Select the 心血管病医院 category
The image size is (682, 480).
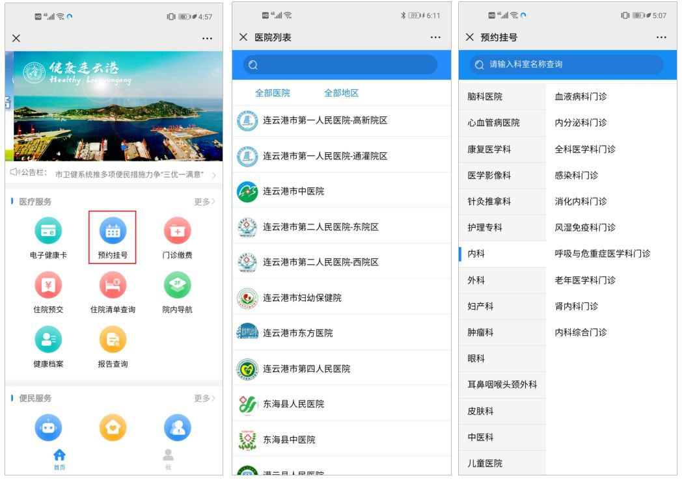click(x=502, y=123)
